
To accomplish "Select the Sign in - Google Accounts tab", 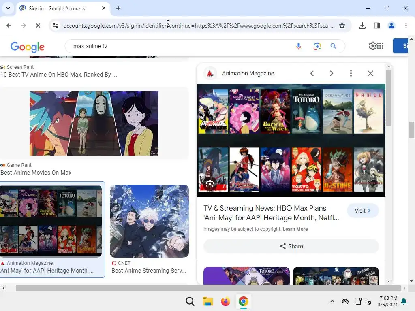I will click(63, 9).
